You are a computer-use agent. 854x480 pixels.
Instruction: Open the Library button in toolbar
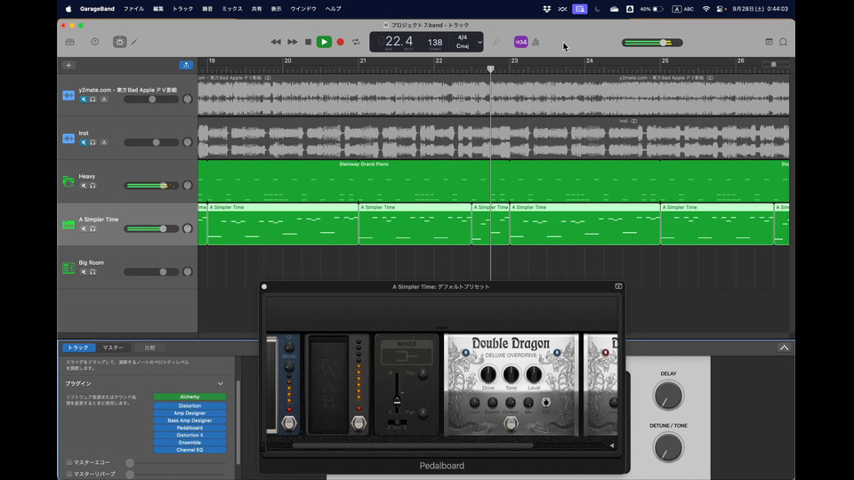tap(70, 42)
